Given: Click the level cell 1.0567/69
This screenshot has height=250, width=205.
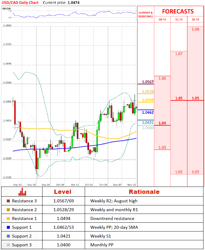Looking at the screenshot, I should 63,201.
